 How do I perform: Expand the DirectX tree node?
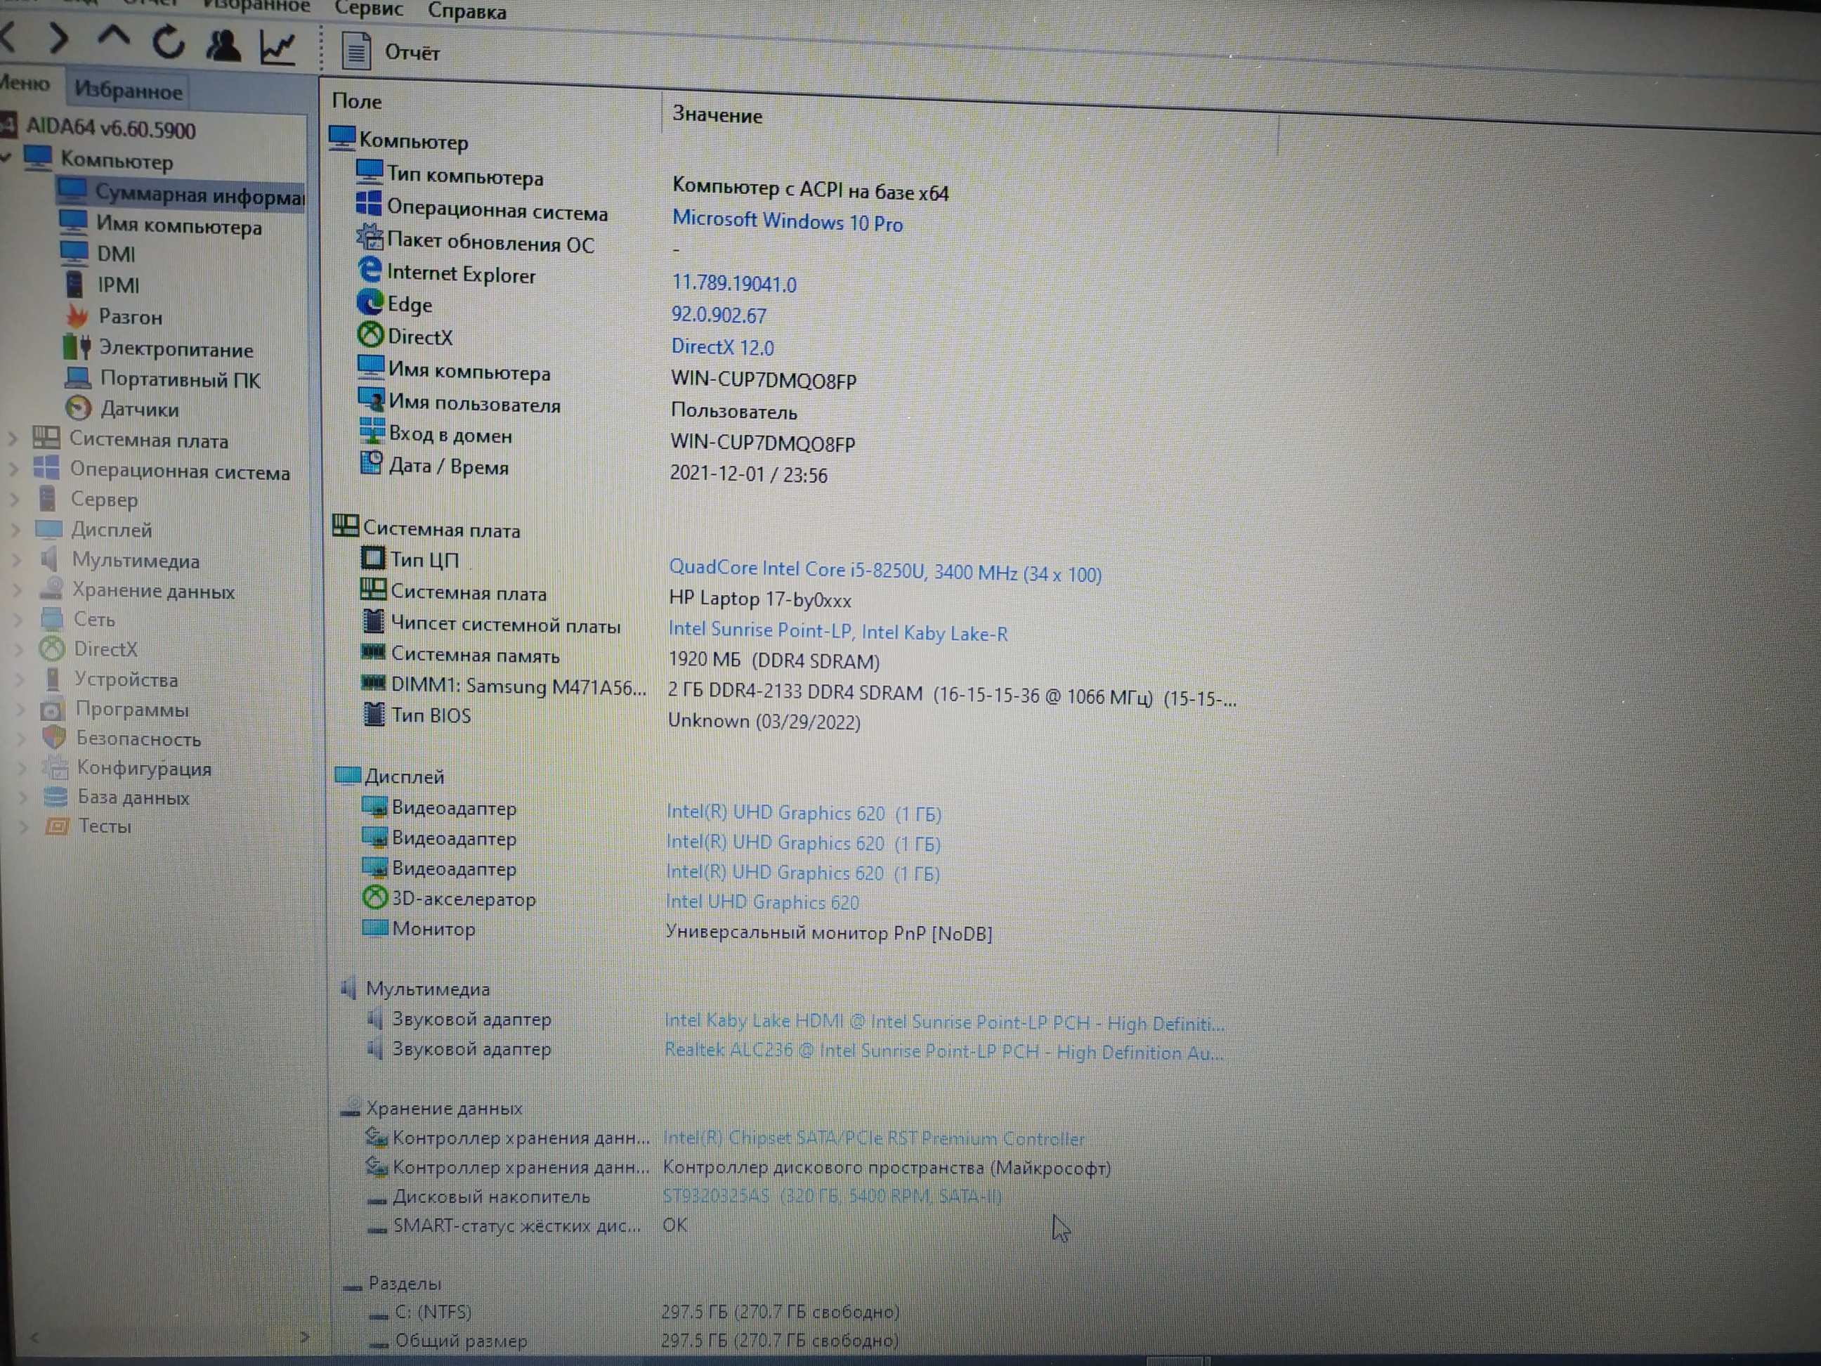click(19, 649)
